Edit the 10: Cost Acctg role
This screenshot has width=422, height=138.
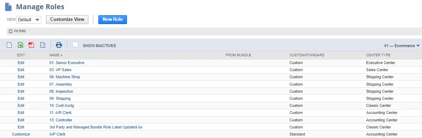pyautogui.click(x=21, y=105)
